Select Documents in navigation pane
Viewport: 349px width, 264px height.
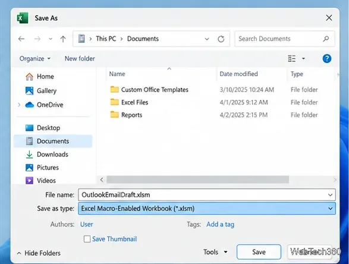pyautogui.click(x=53, y=141)
